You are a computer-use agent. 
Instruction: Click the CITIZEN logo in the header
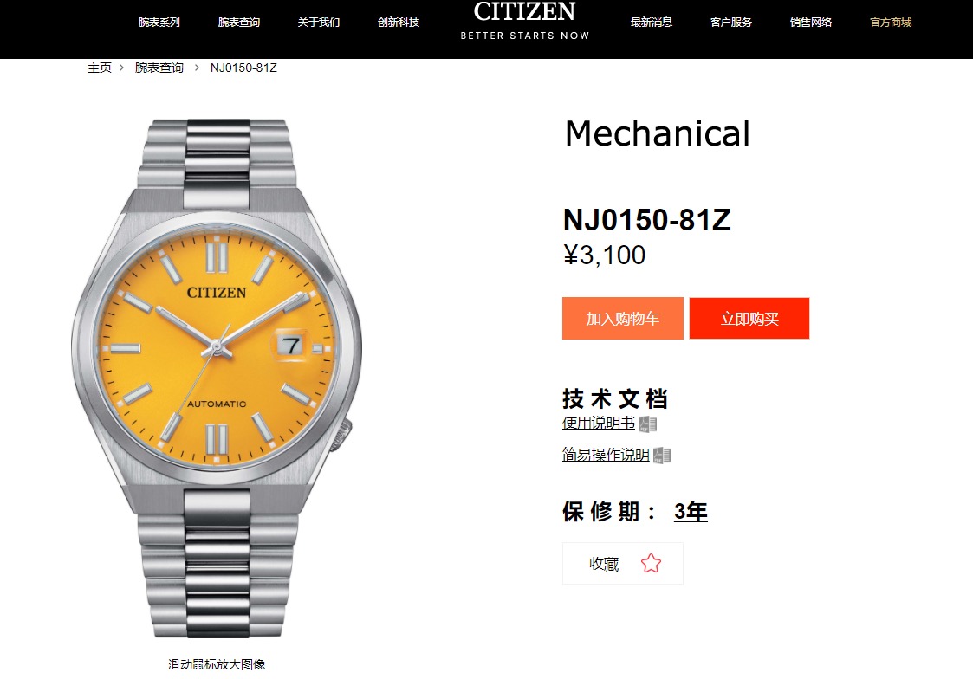pyautogui.click(x=525, y=20)
